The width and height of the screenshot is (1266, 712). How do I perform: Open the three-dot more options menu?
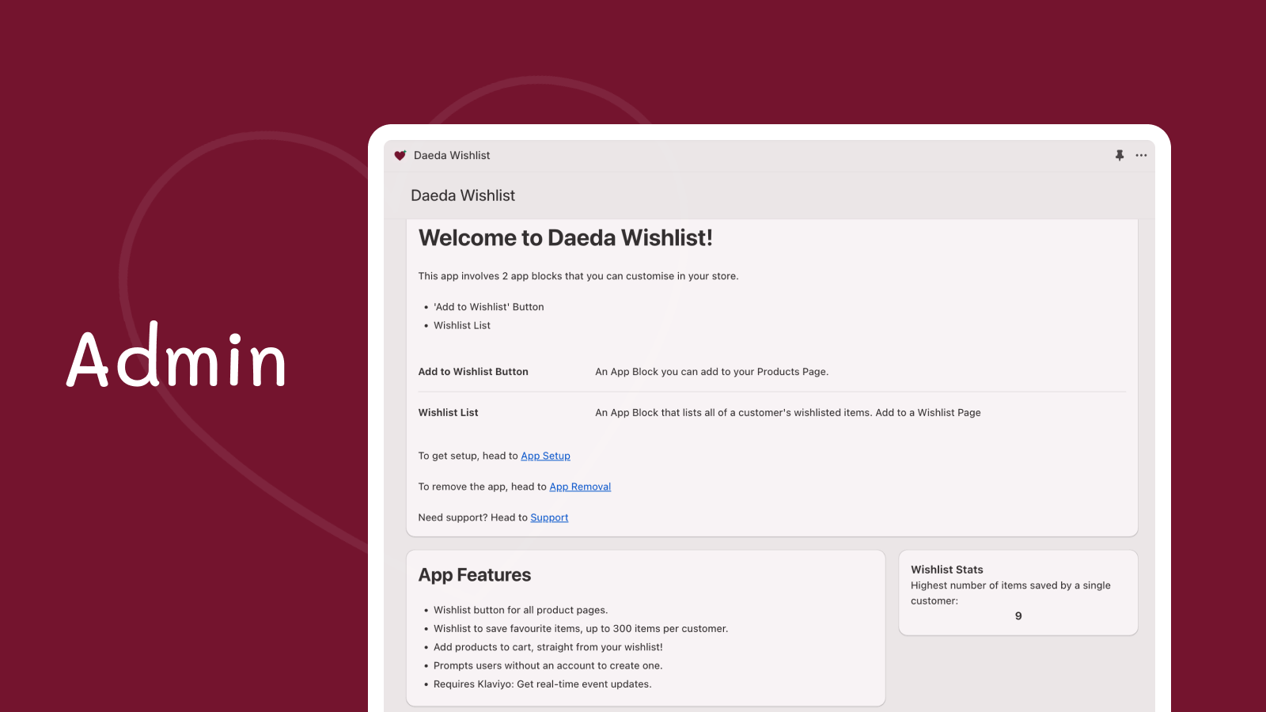1141,156
